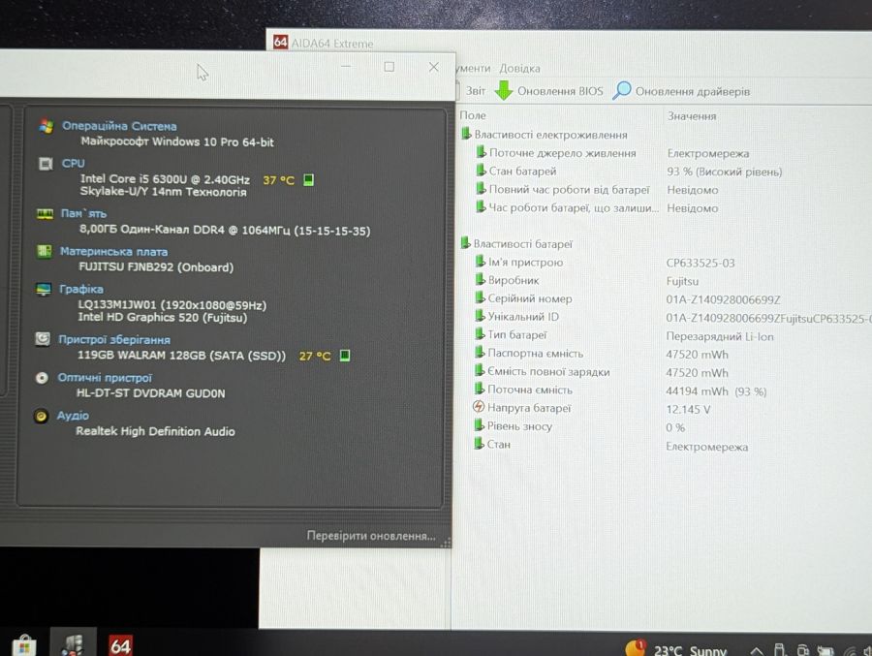Click the Intel Core i5 6300U text
The image size is (872, 656).
(165, 179)
